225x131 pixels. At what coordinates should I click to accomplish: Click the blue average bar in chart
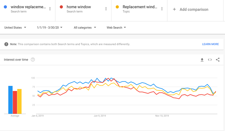point(10,100)
